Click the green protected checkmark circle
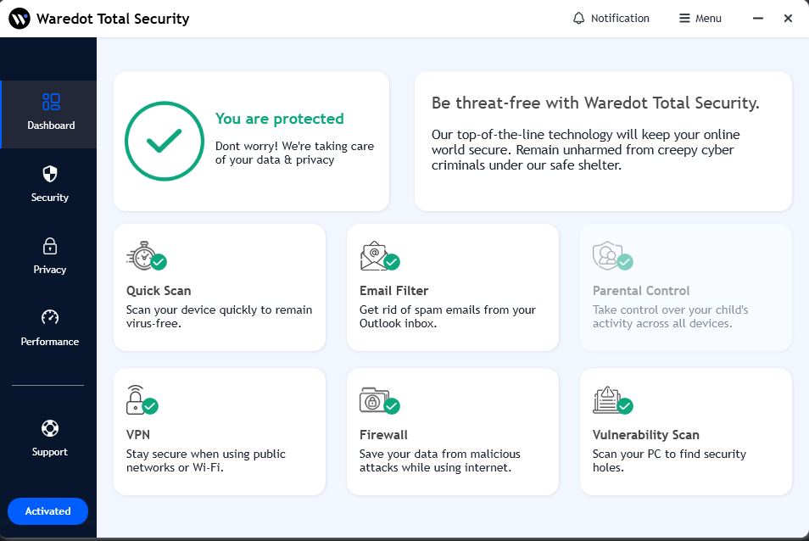 coord(165,141)
